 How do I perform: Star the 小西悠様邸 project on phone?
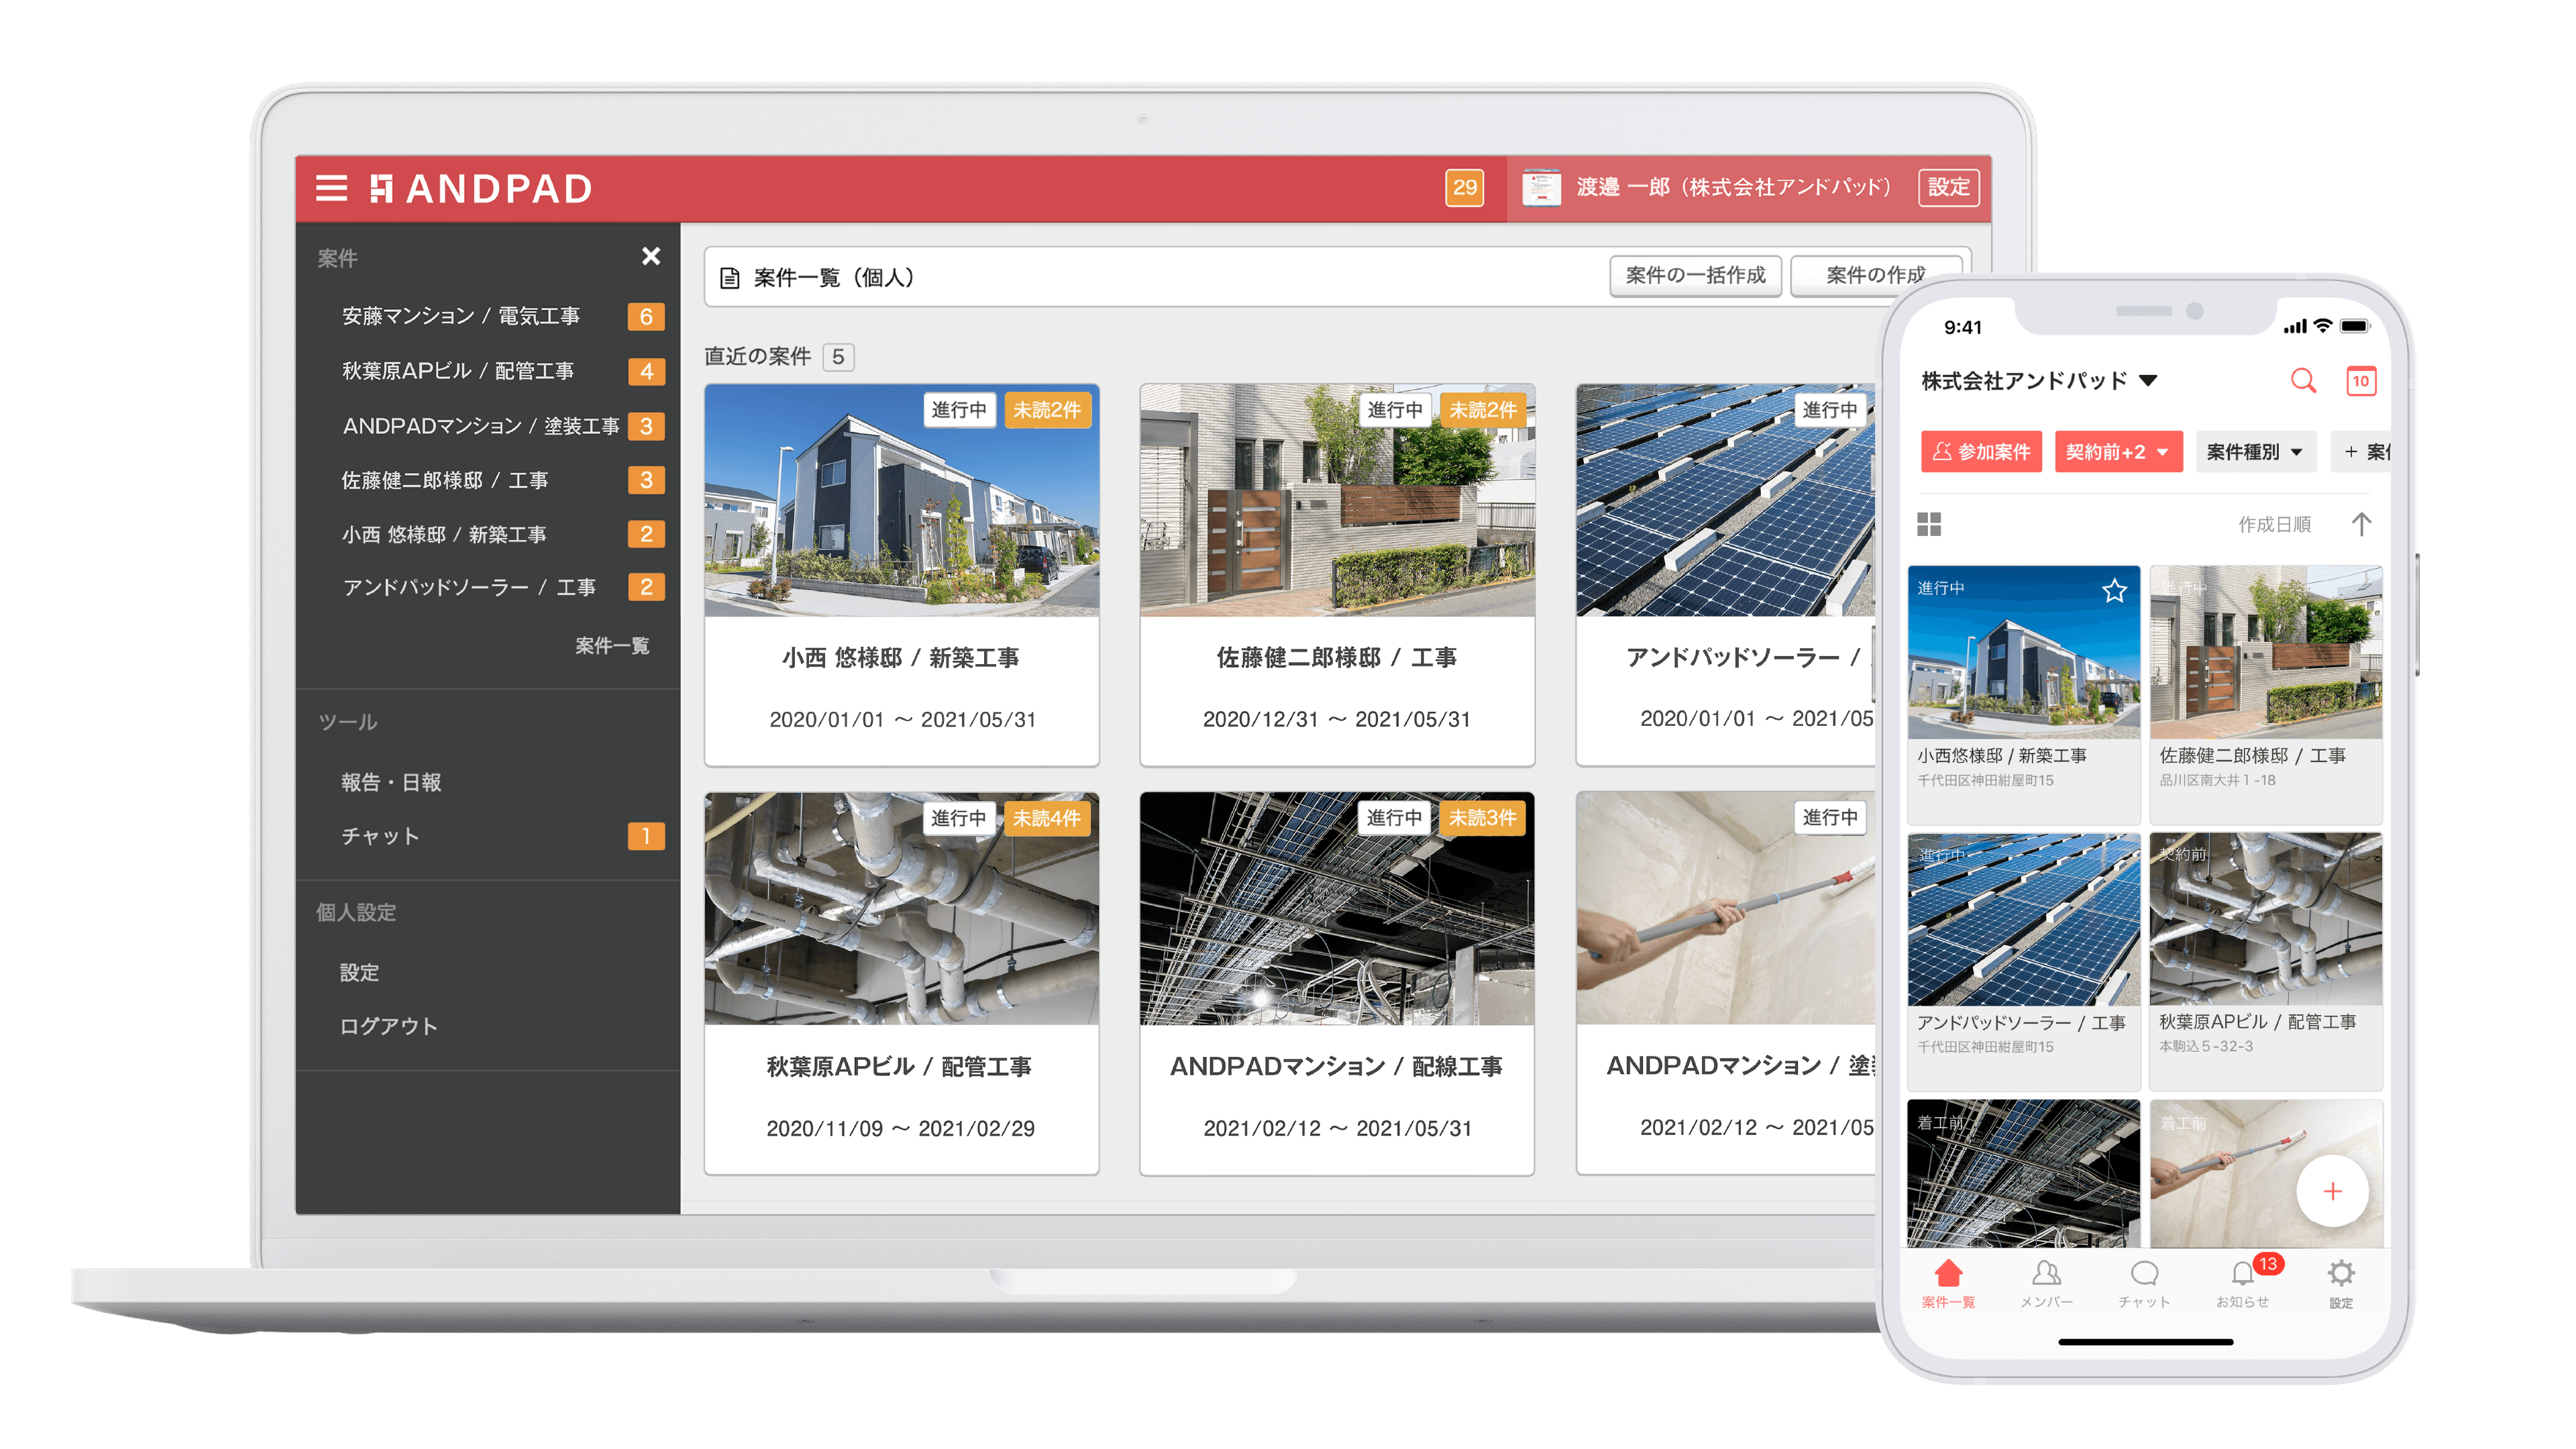(2114, 591)
